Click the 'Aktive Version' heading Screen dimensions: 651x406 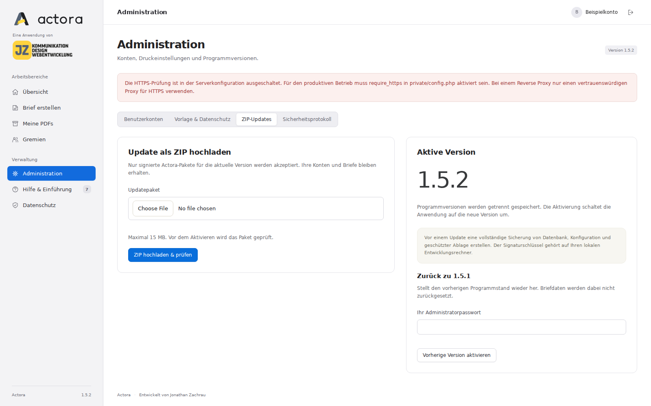(x=446, y=152)
